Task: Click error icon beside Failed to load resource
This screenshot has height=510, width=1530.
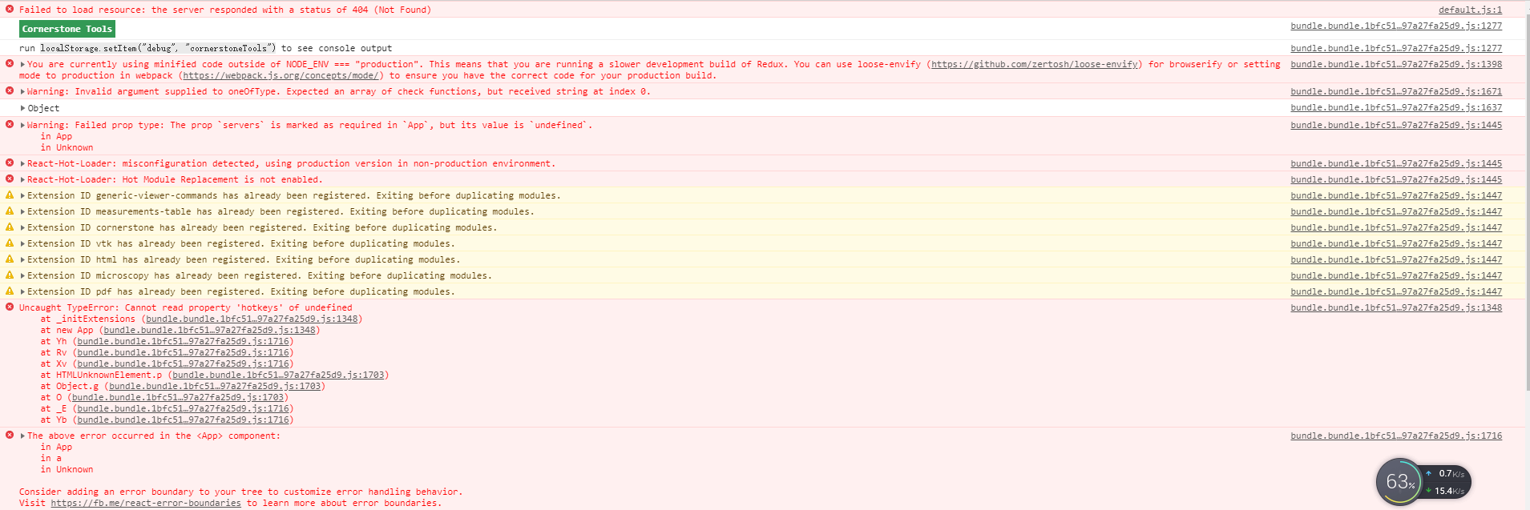Action: (10, 9)
